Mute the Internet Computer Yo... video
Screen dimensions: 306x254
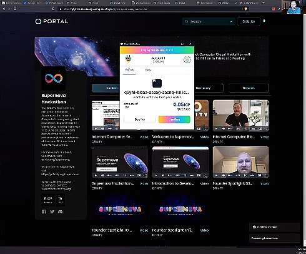coord(102,129)
